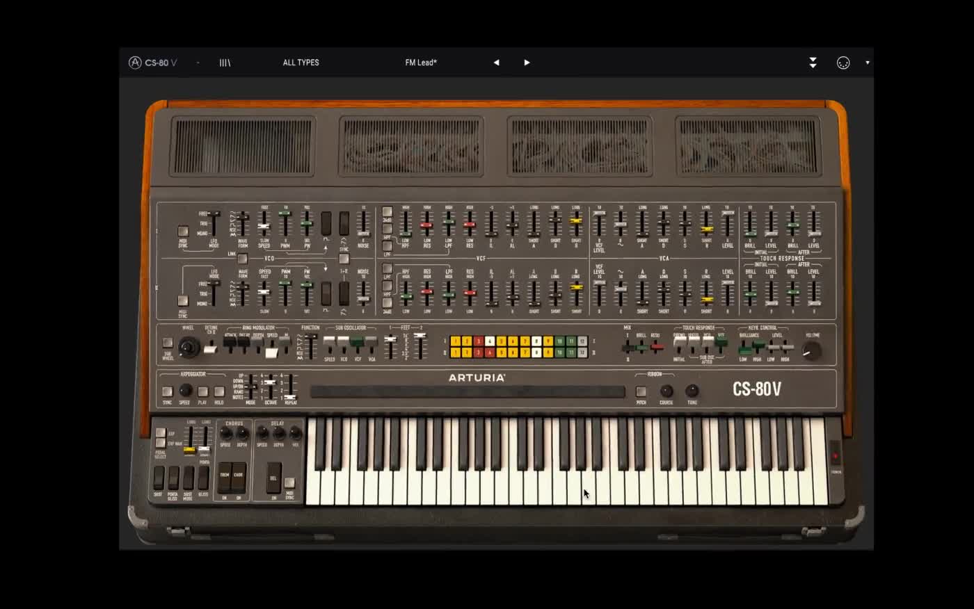Image resolution: width=974 pixels, height=609 pixels.
Task: Open the ALL TYPES filter dropdown
Action: tap(301, 63)
